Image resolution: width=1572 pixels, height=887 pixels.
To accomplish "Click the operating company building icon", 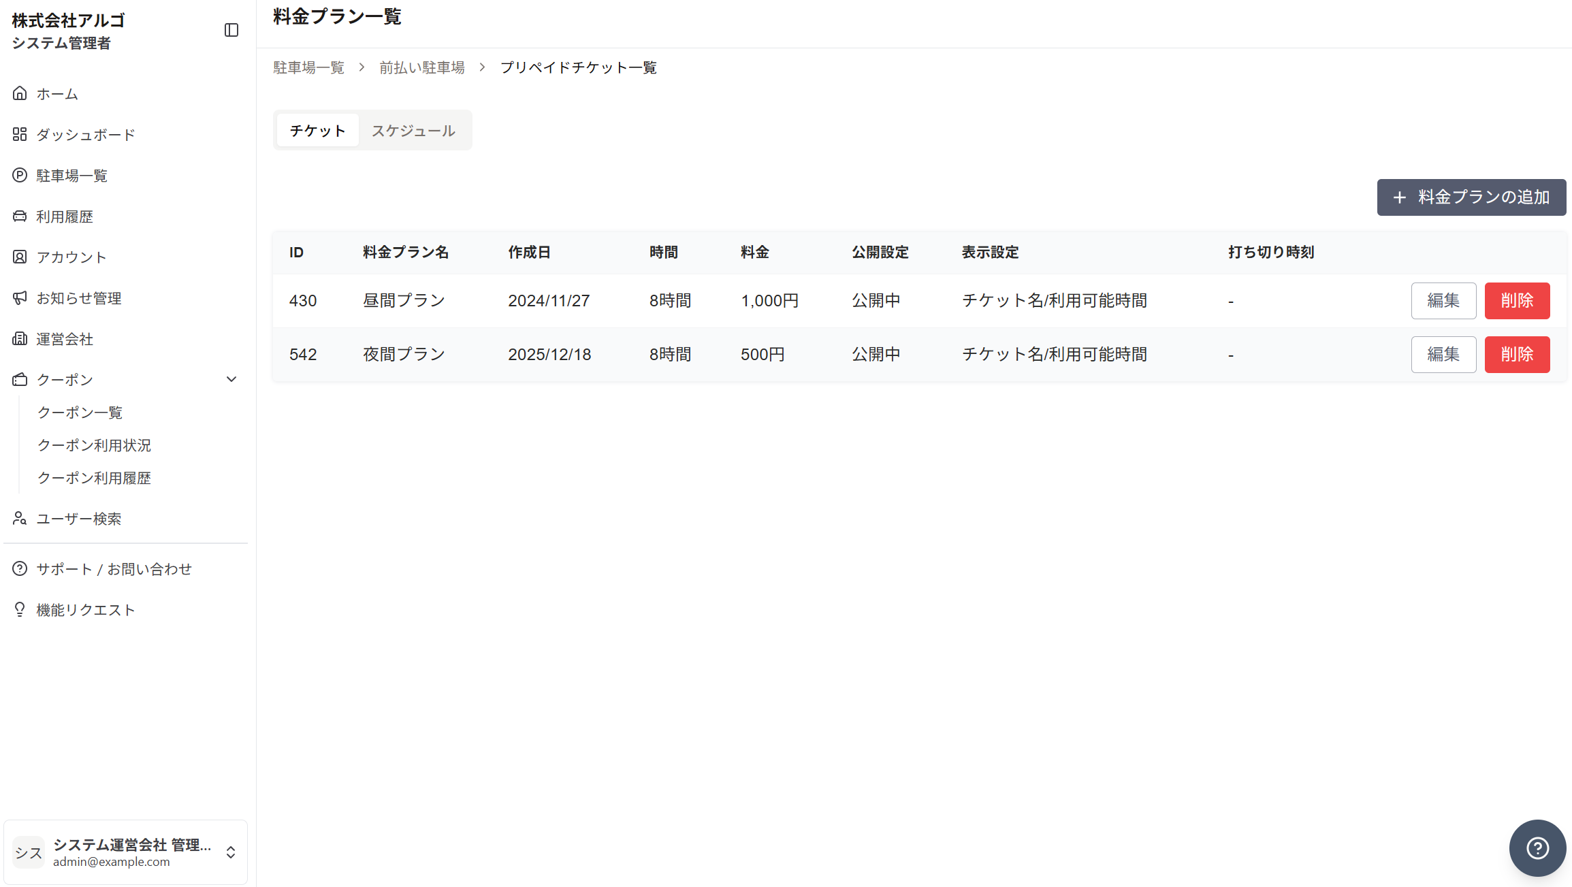I will (x=20, y=338).
